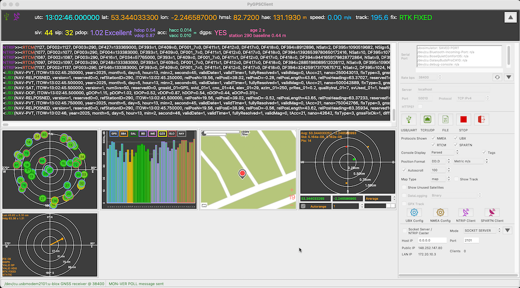Click the console vertical scrollbar
This screenshot has width=520, height=288.
click(x=394, y=115)
